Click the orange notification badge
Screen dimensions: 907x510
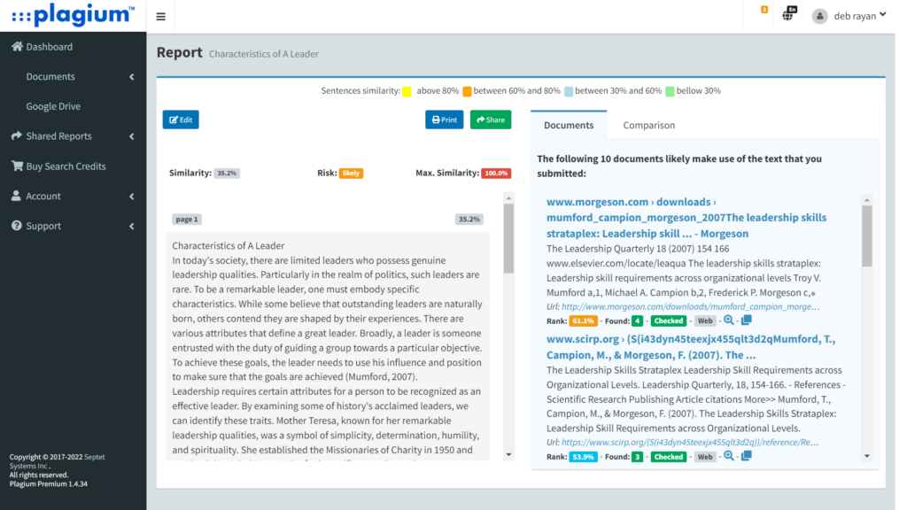(x=764, y=10)
